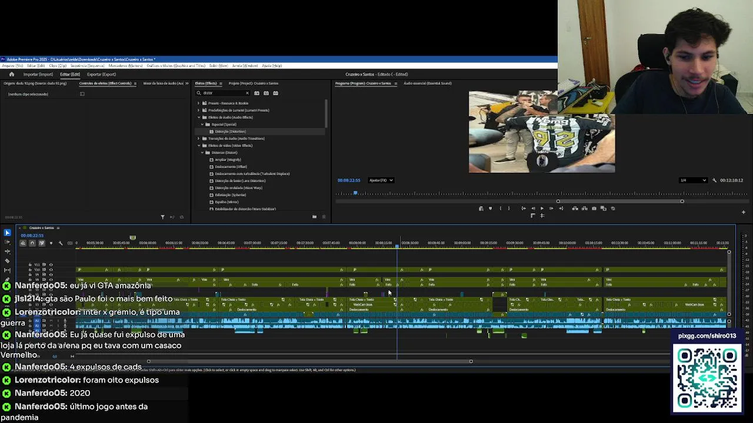Image resolution: width=753 pixels, height=423 pixels.
Task: Select Espelho (Mirror) effect
Action: [226, 202]
